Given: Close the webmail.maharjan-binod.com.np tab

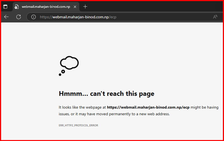Looking at the screenshot, I should coord(75,7).
